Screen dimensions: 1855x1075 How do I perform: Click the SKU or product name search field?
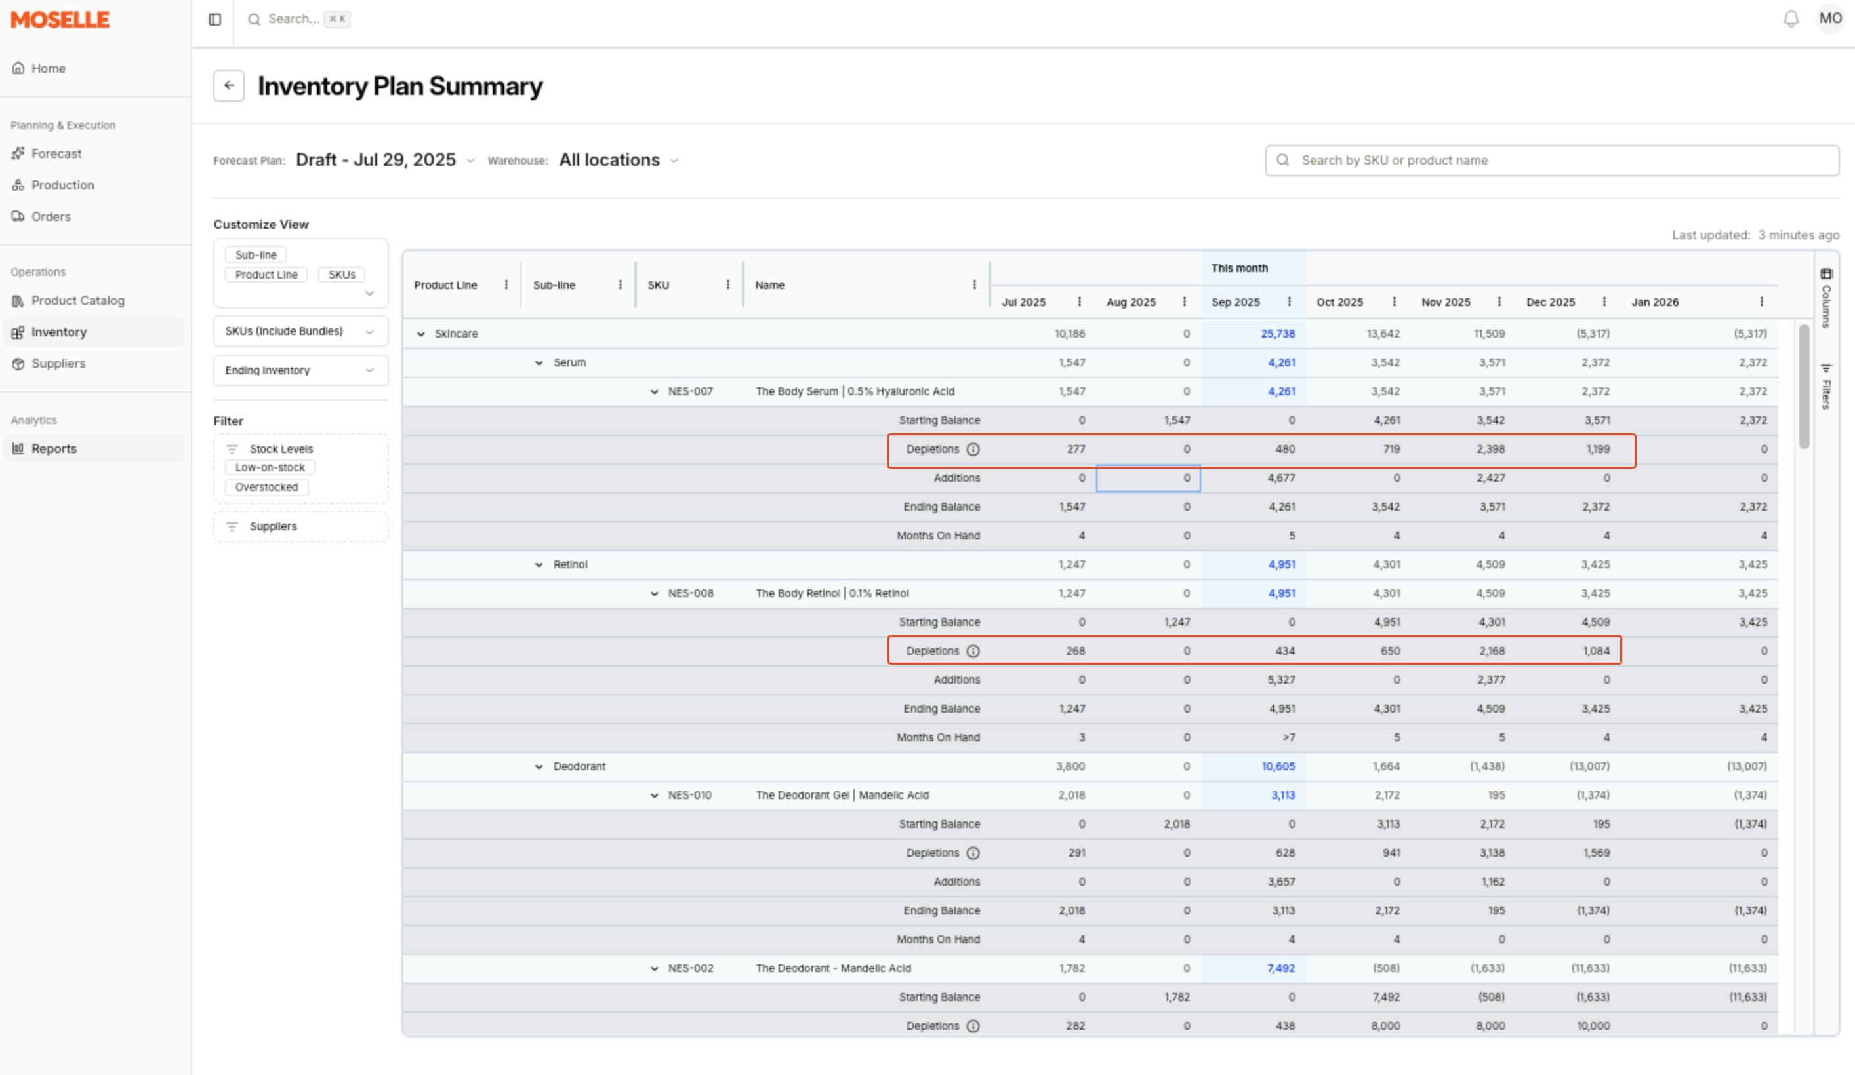[1552, 161]
